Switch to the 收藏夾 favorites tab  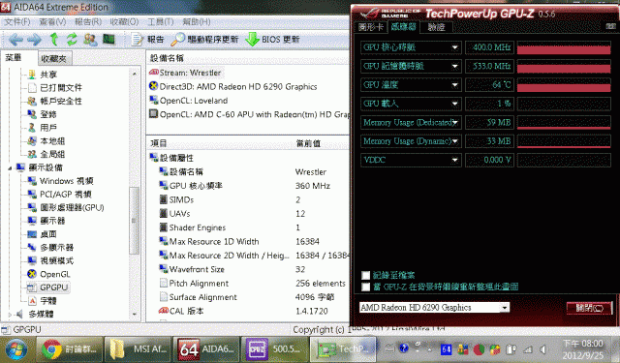point(54,59)
